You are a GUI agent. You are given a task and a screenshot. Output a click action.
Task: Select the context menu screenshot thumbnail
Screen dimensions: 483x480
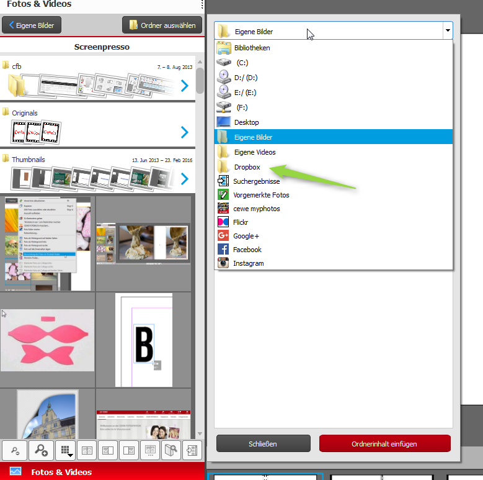tap(48, 243)
